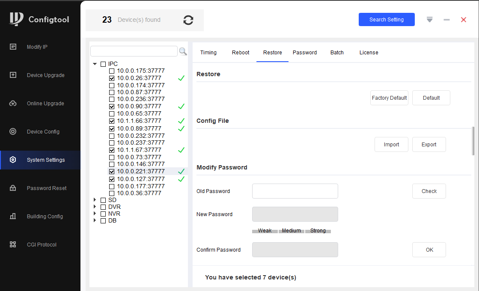Image resolution: width=479 pixels, height=291 pixels.
Task: Select device row 10.0.0.87:37777
Action: coord(139,92)
